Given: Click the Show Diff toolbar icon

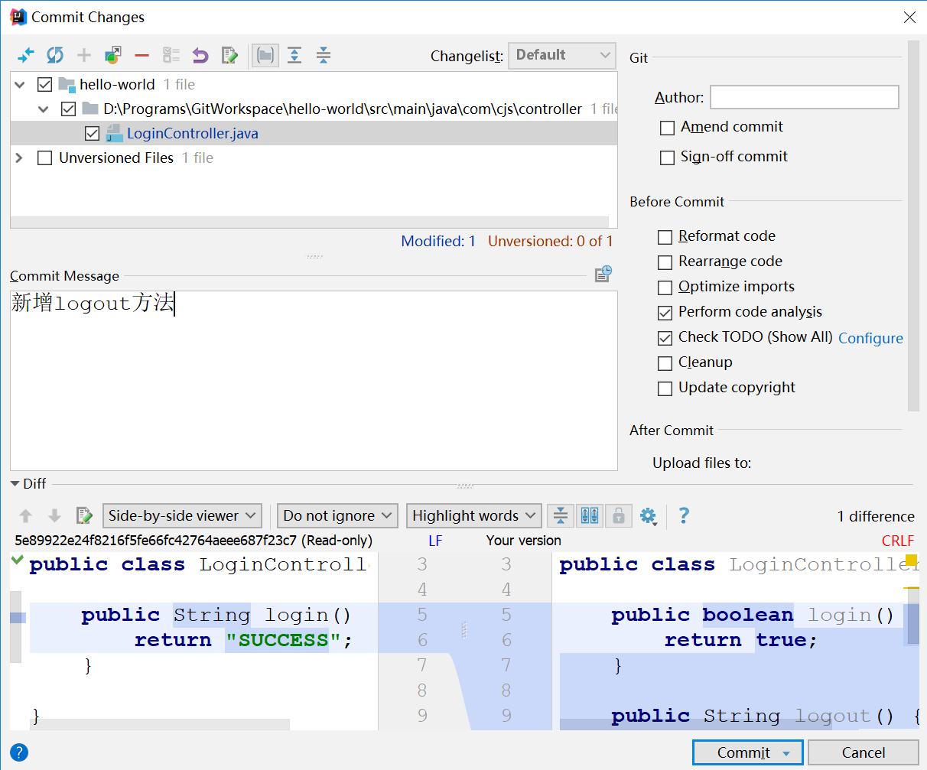Looking at the screenshot, I should coord(26,55).
